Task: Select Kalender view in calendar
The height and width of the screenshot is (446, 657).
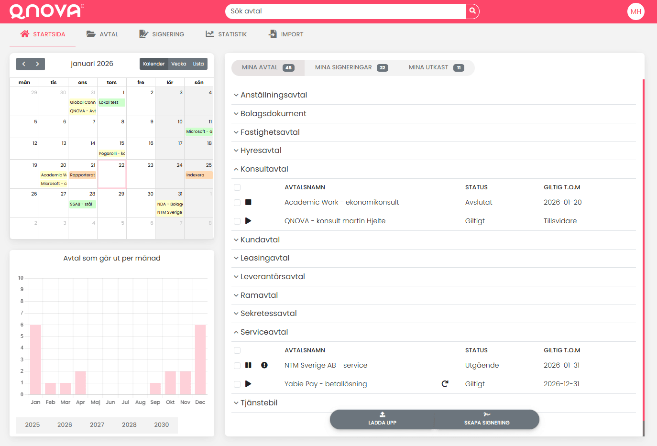Action: 153,64
